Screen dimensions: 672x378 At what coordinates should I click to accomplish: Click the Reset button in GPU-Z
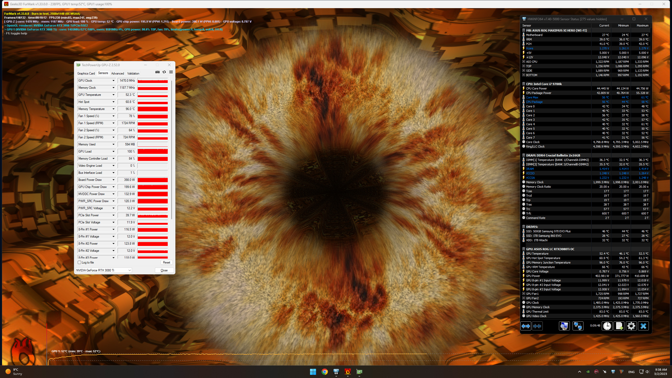coord(166,262)
